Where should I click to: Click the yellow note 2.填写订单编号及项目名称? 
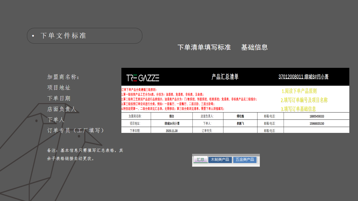304,100
